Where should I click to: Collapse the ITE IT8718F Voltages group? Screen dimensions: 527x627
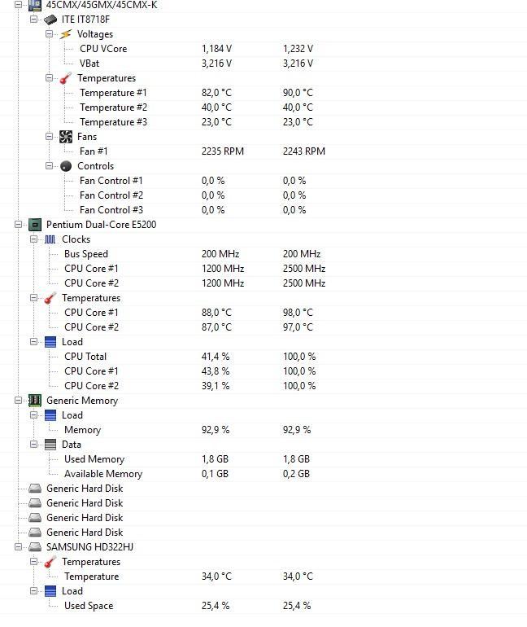(x=49, y=34)
